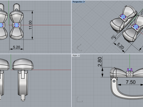
Task: Click the Perspective viewport title label
Action: tap(77, 2)
